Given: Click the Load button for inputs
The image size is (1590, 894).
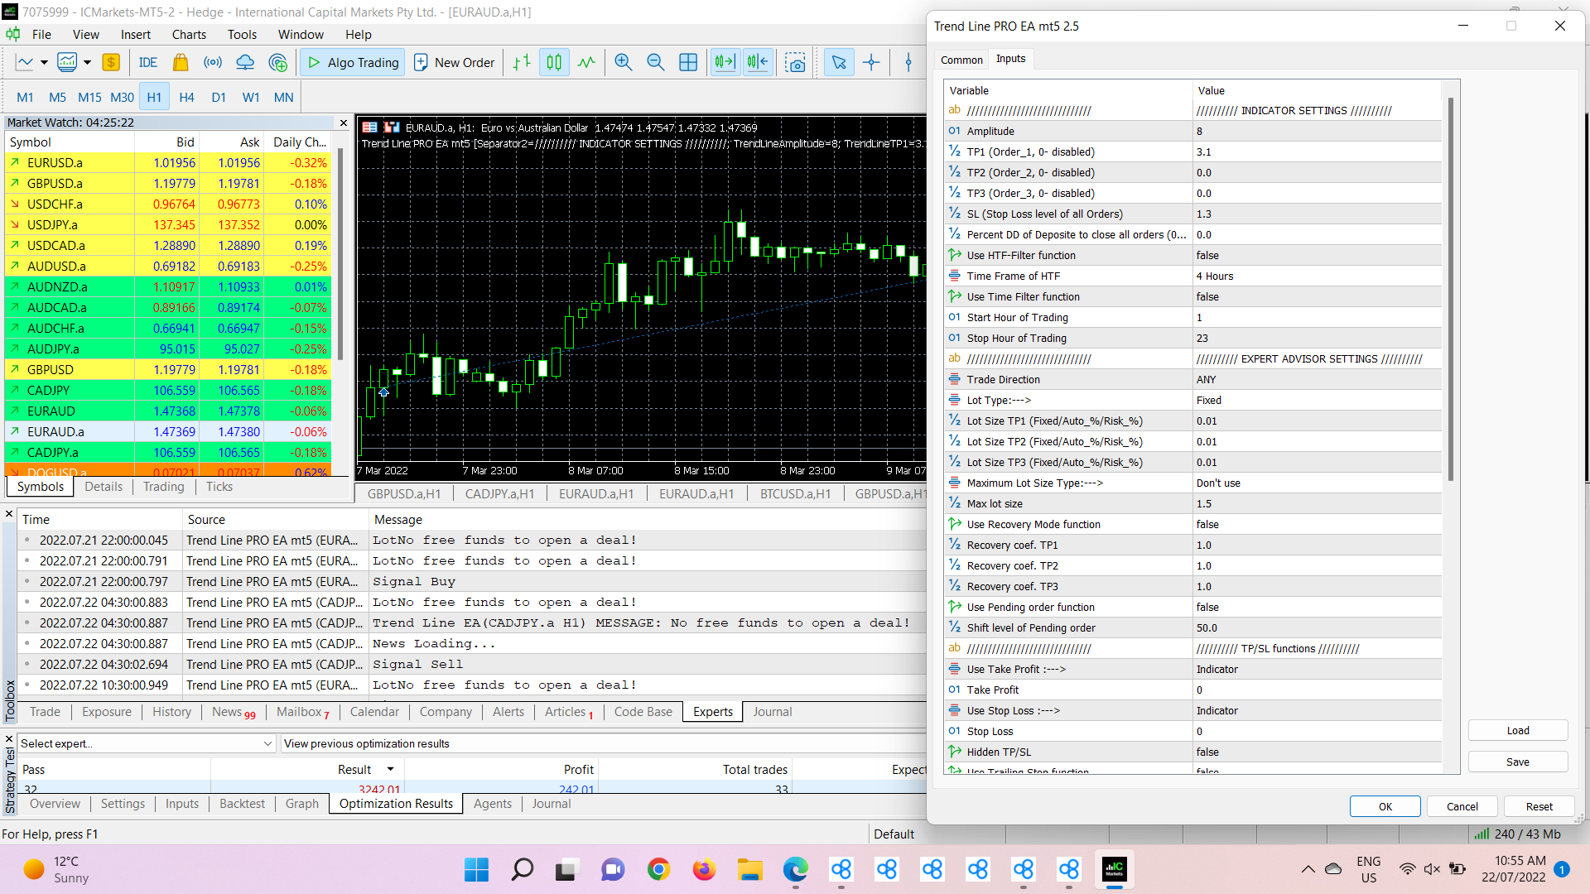Looking at the screenshot, I should pos(1517,730).
